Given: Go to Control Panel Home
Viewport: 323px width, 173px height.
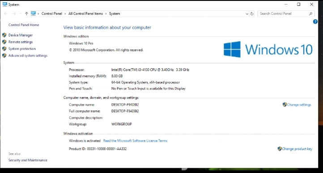Looking at the screenshot, I should click(24, 25).
